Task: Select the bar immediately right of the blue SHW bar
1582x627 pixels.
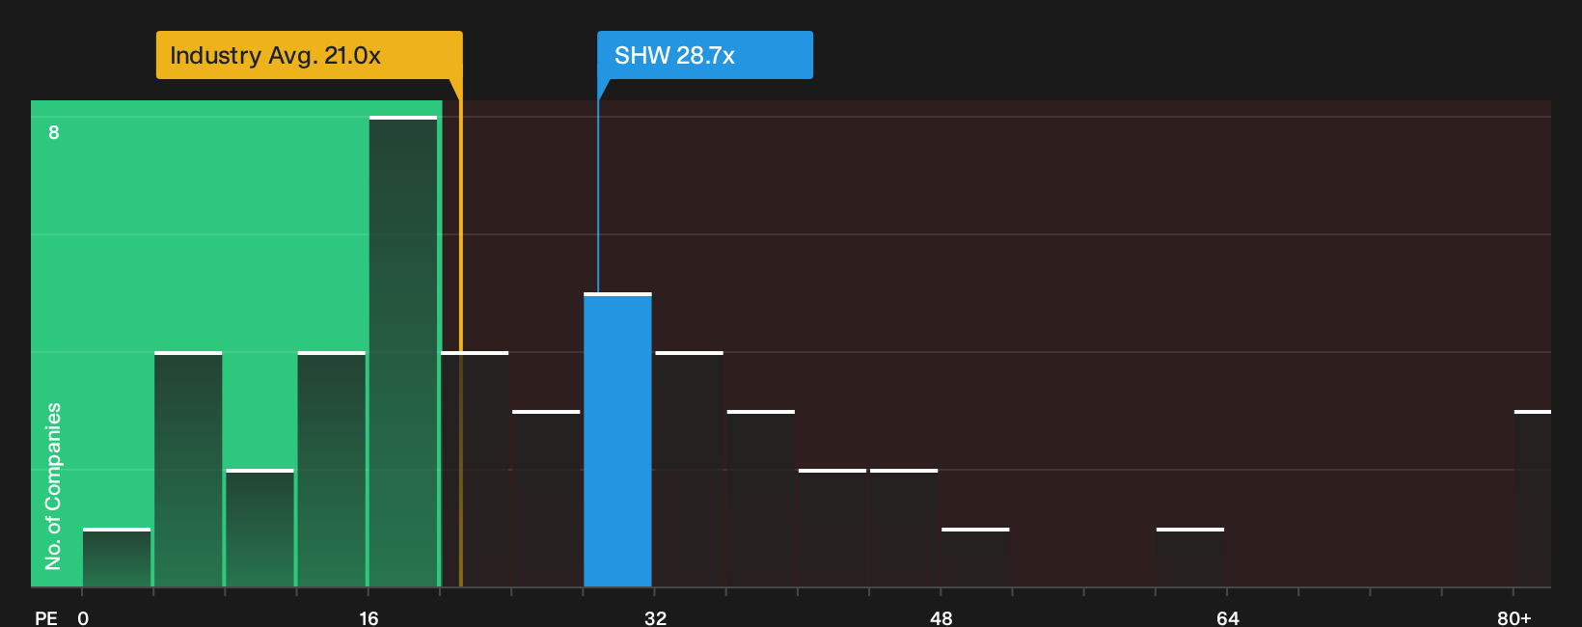Action: tap(690, 470)
